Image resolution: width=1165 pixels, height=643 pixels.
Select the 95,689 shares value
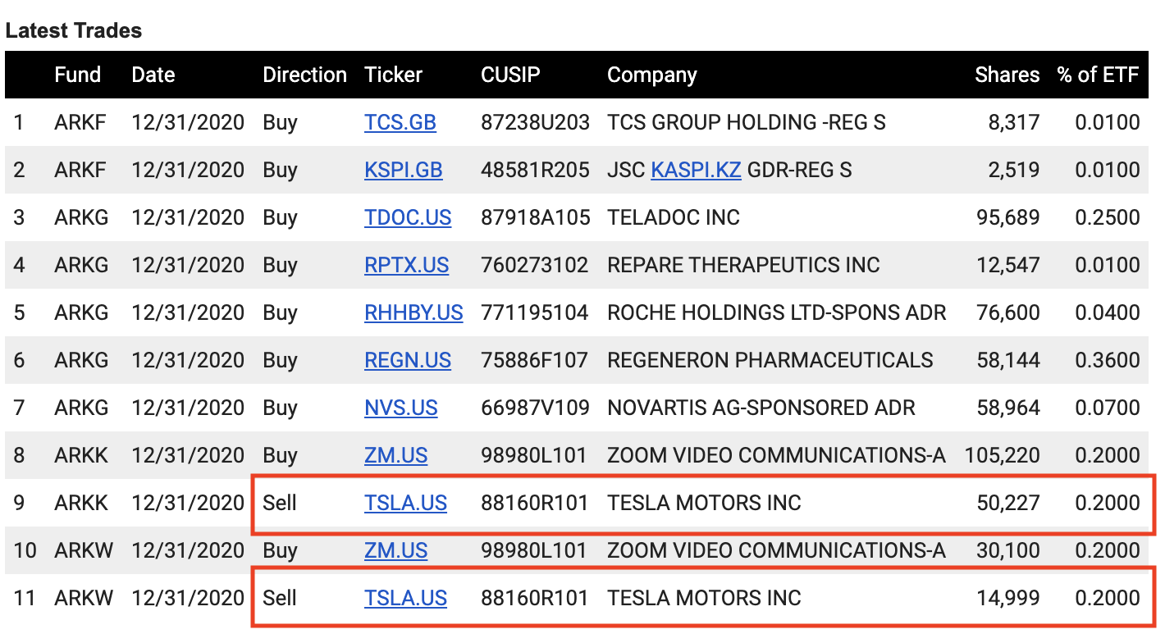pyautogui.click(x=1008, y=218)
